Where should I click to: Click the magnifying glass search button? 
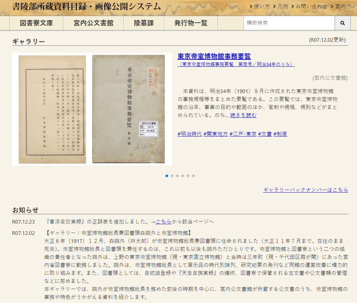[x=342, y=23]
